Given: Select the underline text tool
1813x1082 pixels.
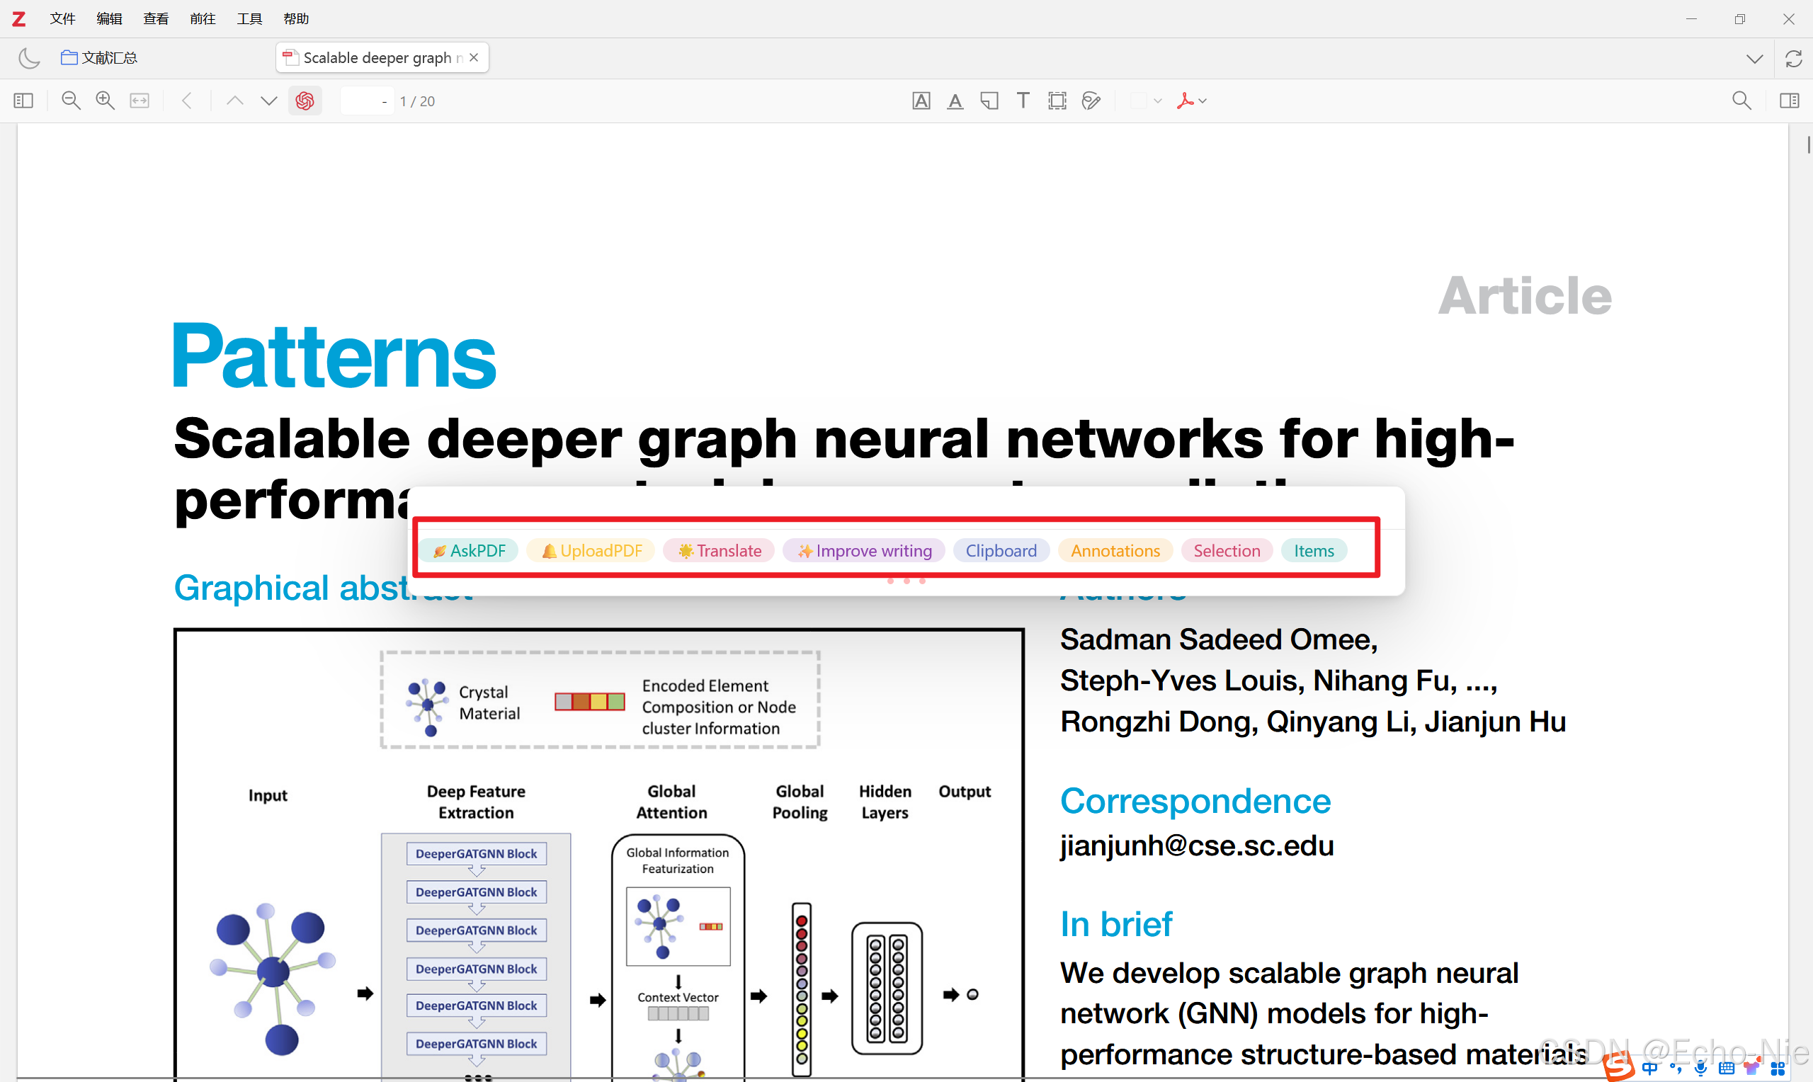Looking at the screenshot, I should point(955,101).
